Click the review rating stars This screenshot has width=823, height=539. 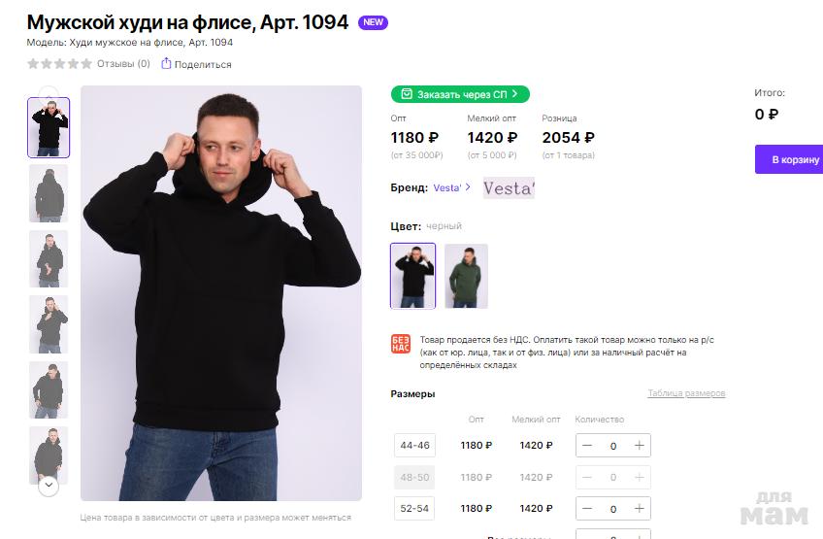point(59,64)
